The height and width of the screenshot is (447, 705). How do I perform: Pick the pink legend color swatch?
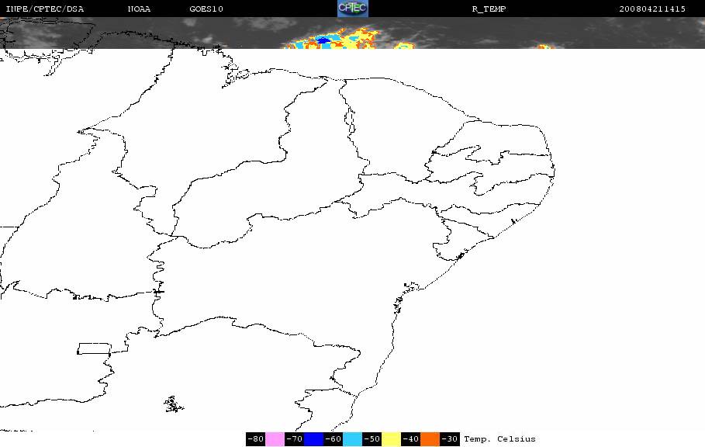[275, 439]
